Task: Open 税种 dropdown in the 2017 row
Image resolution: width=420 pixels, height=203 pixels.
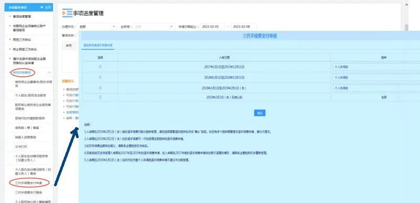Action: click(376, 67)
